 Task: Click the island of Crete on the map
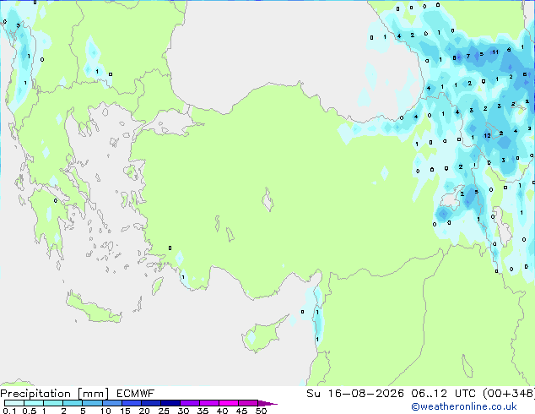coord(93,308)
